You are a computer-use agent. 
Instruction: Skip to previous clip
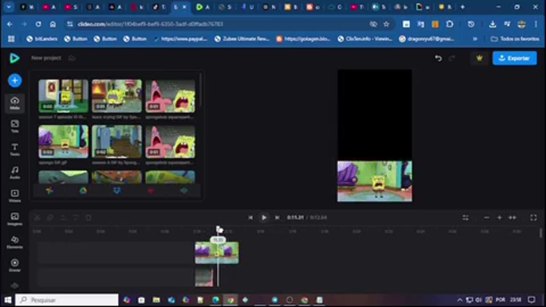tap(250, 217)
